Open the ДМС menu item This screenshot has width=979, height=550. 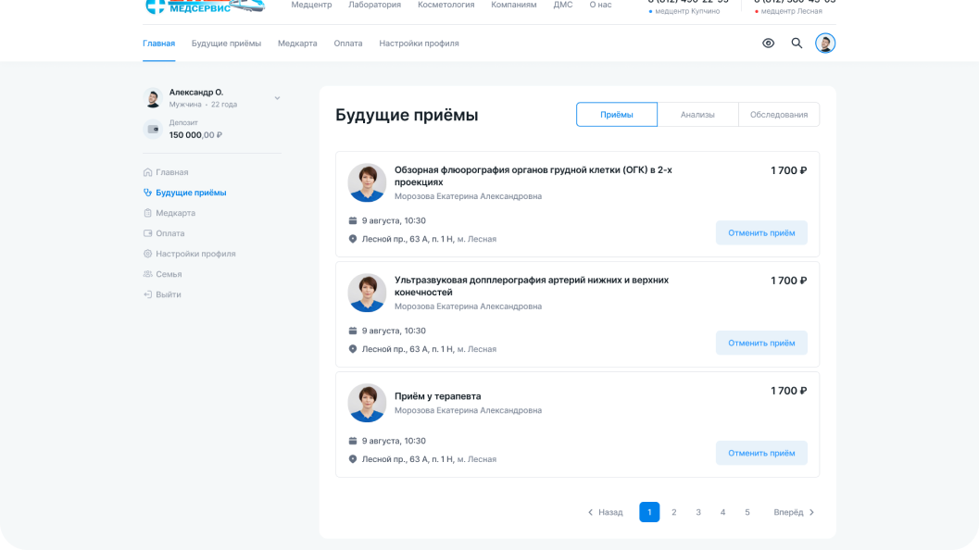[562, 5]
